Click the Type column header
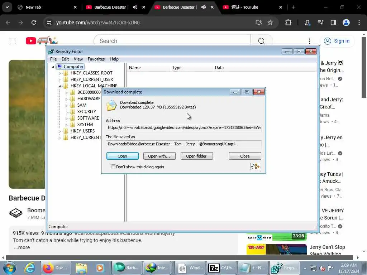The image size is (367, 275). tap(191, 68)
